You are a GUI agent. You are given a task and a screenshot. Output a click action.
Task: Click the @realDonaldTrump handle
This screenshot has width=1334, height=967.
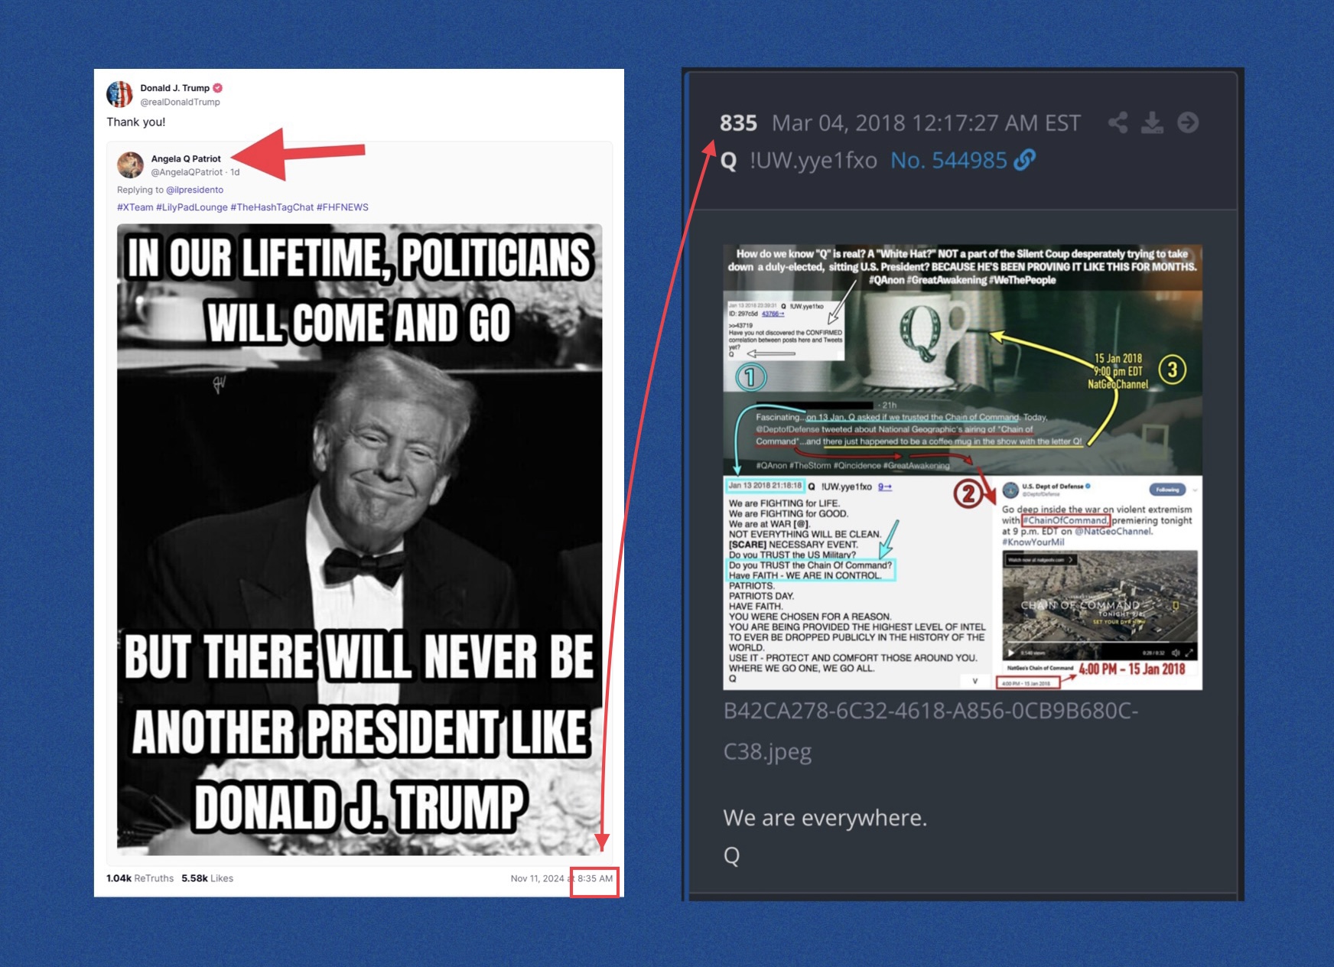pos(181,102)
